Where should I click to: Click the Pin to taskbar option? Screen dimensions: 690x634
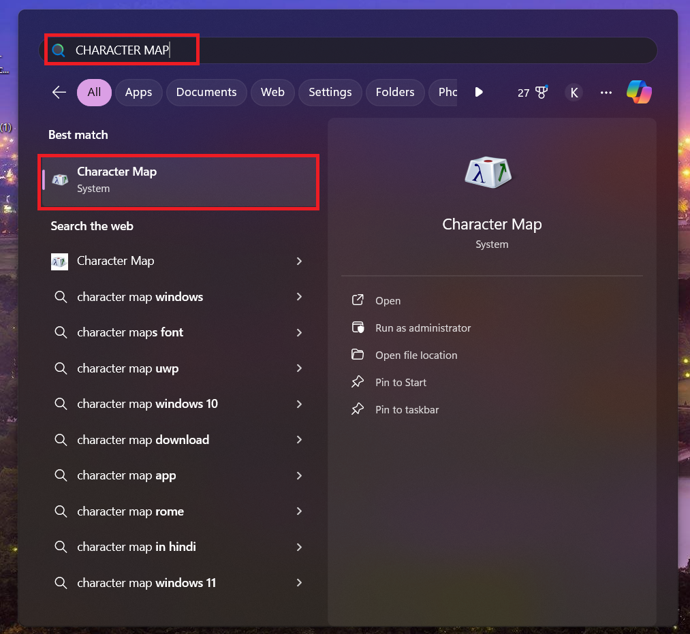[x=407, y=409]
